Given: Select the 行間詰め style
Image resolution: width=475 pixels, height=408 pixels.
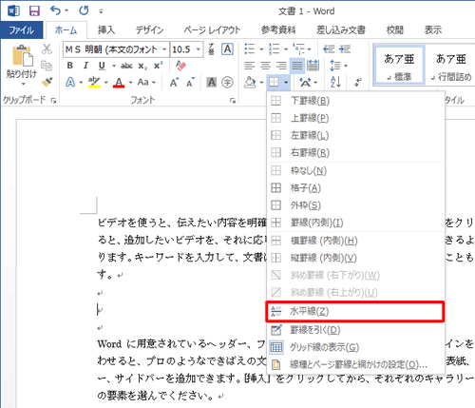Looking at the screenshot, I should click(x=451, y=66).
